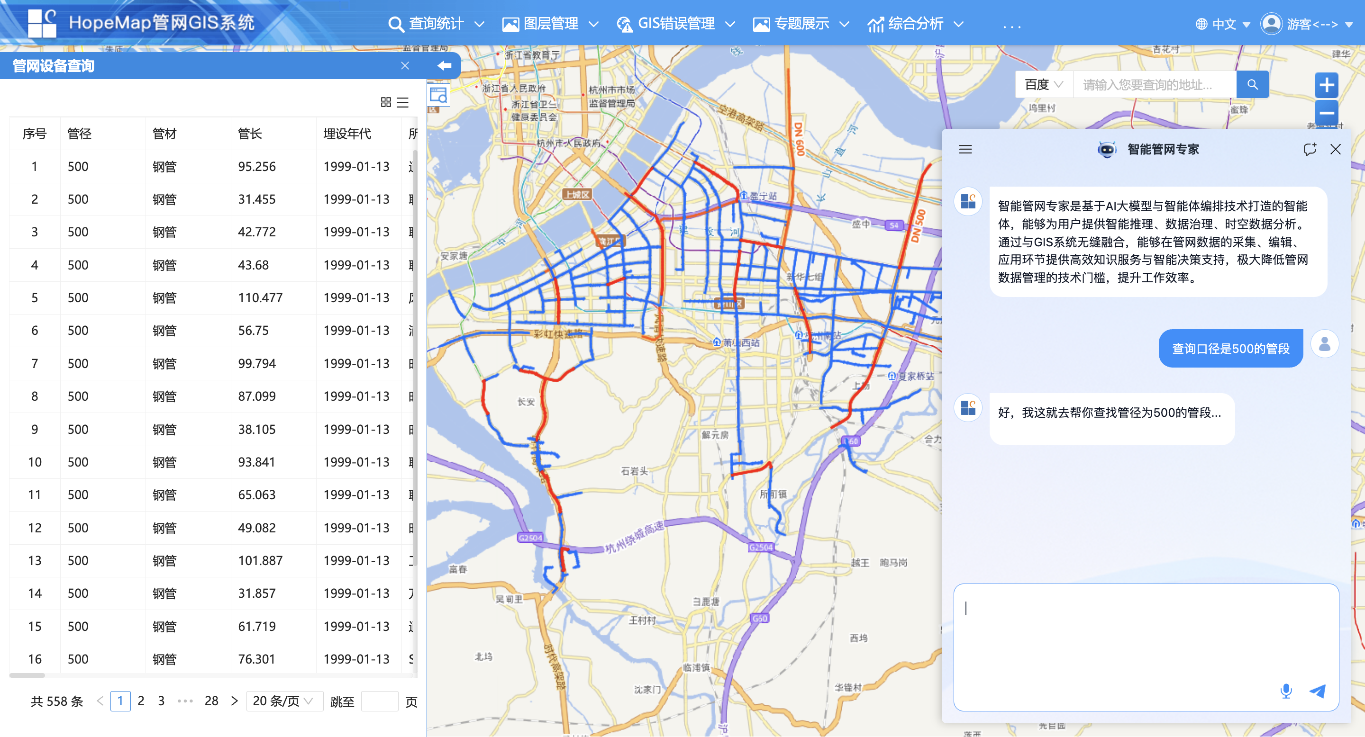Image resolution: width=1365 pixels, height=737 pixels.
Task: Open the 图层管理 menu
Action: (x=551, y=24)
